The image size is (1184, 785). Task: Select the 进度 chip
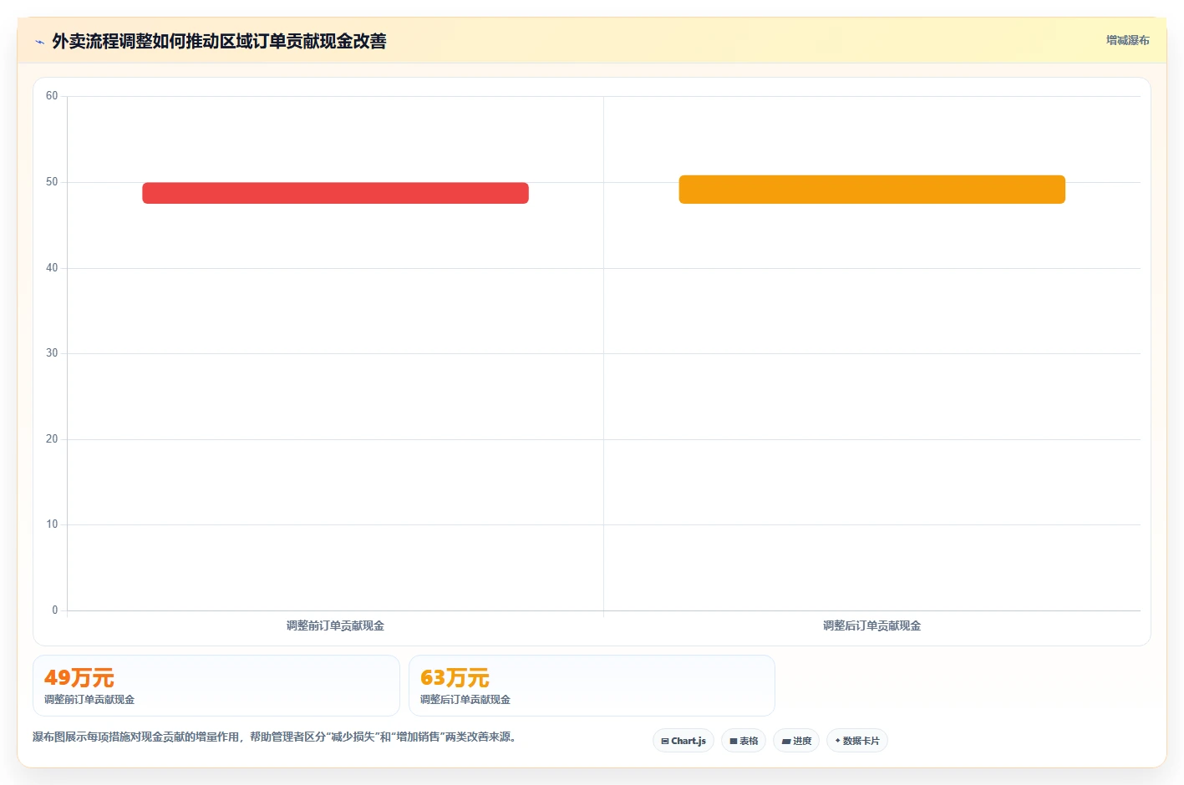tap(796, 741)
